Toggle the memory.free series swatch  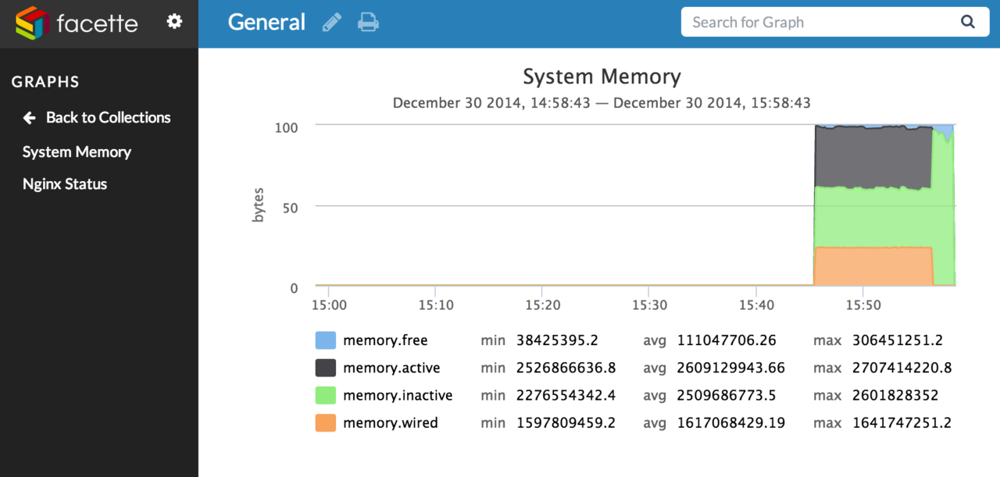(x=326, y=340)
